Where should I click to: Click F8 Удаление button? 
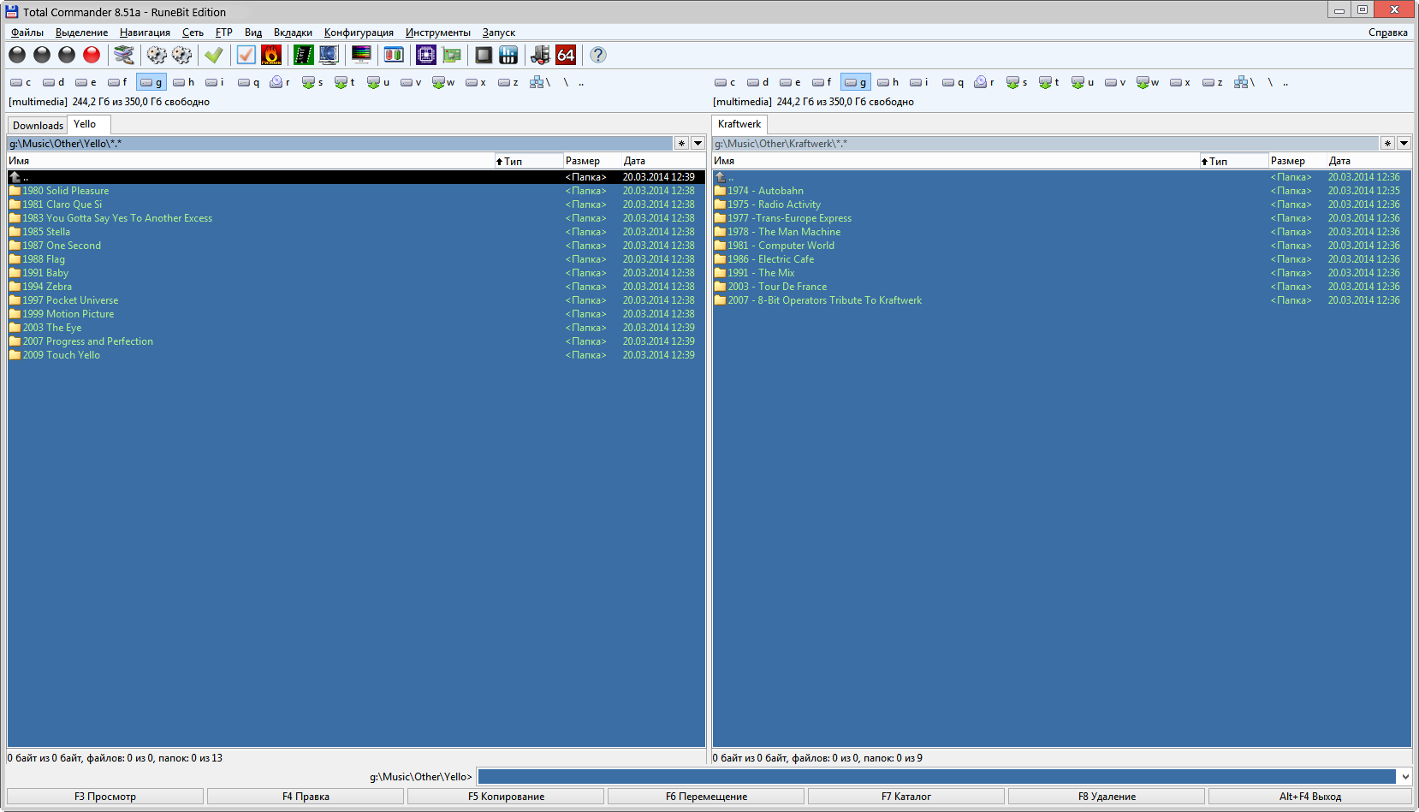coord(1107,796)
